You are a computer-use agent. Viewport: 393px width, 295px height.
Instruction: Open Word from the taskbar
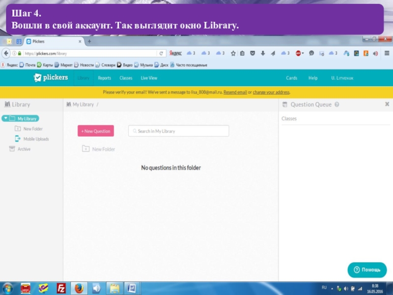click(132, 288)
